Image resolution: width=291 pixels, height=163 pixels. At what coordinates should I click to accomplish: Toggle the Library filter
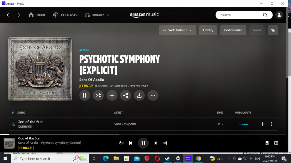[x=208, y=30]
